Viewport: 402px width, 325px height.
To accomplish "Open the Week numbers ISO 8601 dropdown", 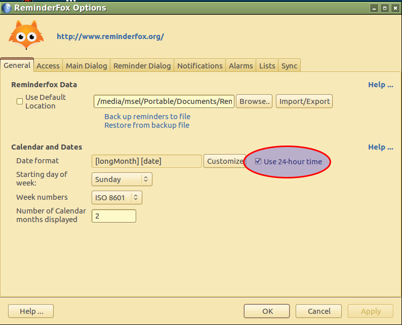I will point(117,198).
